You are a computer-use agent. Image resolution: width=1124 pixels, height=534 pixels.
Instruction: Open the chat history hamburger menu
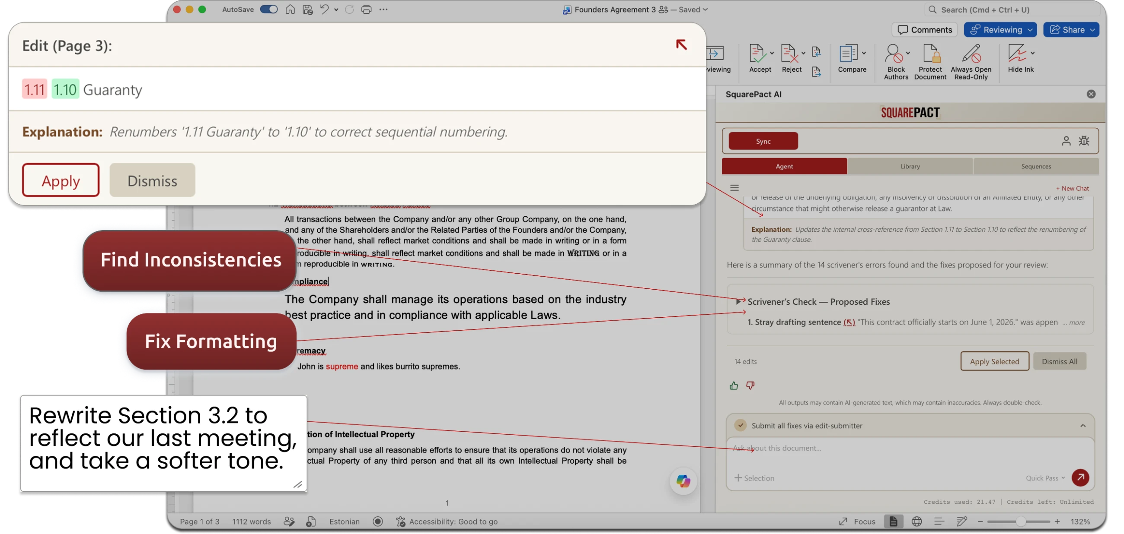(x=734, y=188)
